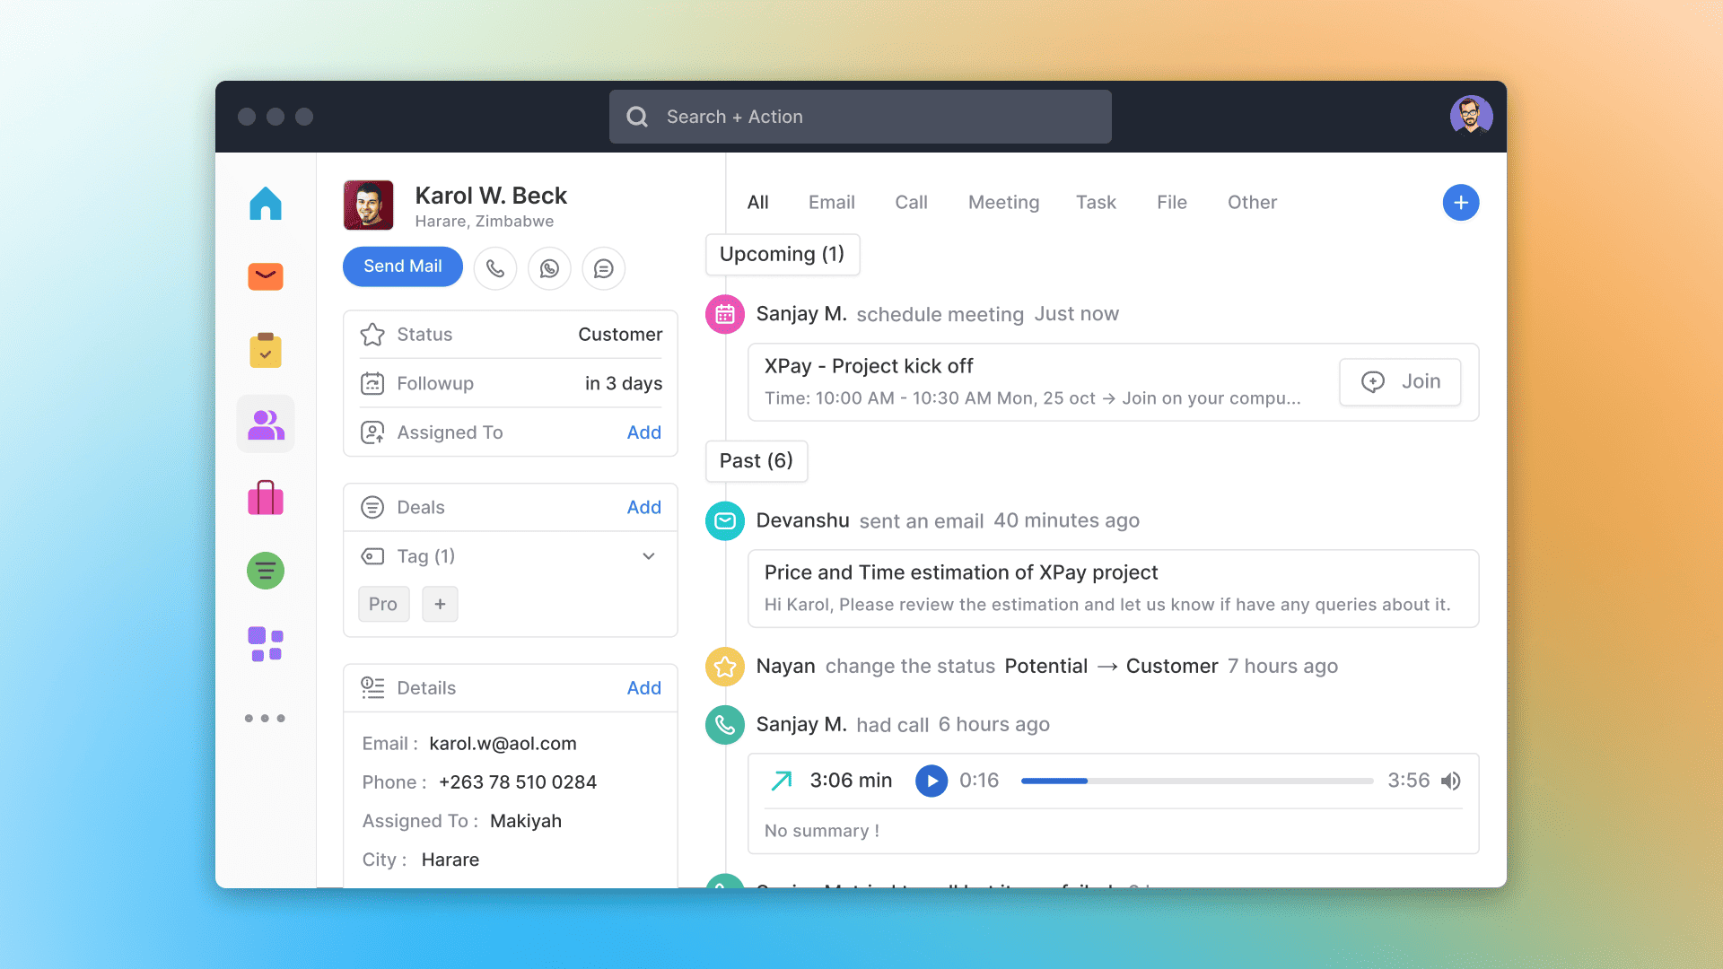Collapse the Upcoming (1) section

coord(782,255)
